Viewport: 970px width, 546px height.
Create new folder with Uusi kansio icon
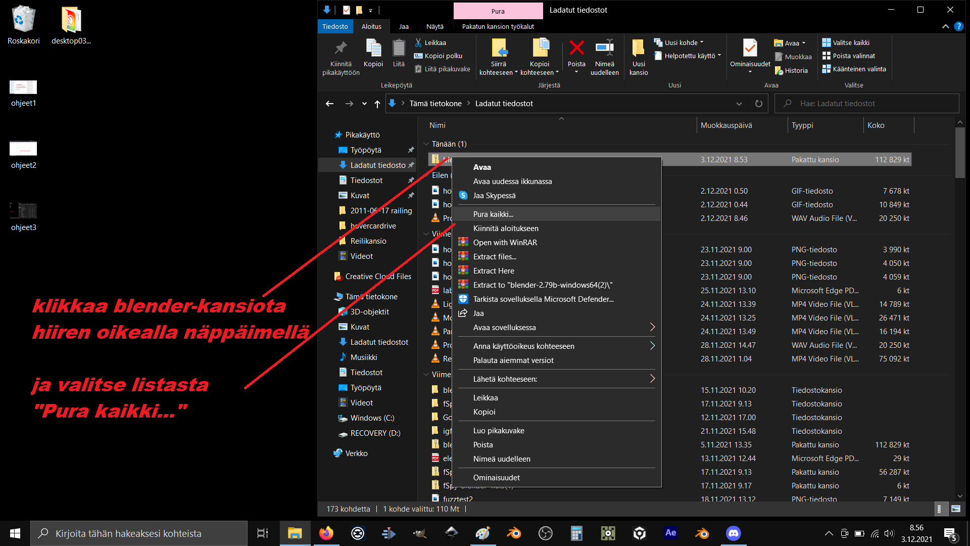638,50
